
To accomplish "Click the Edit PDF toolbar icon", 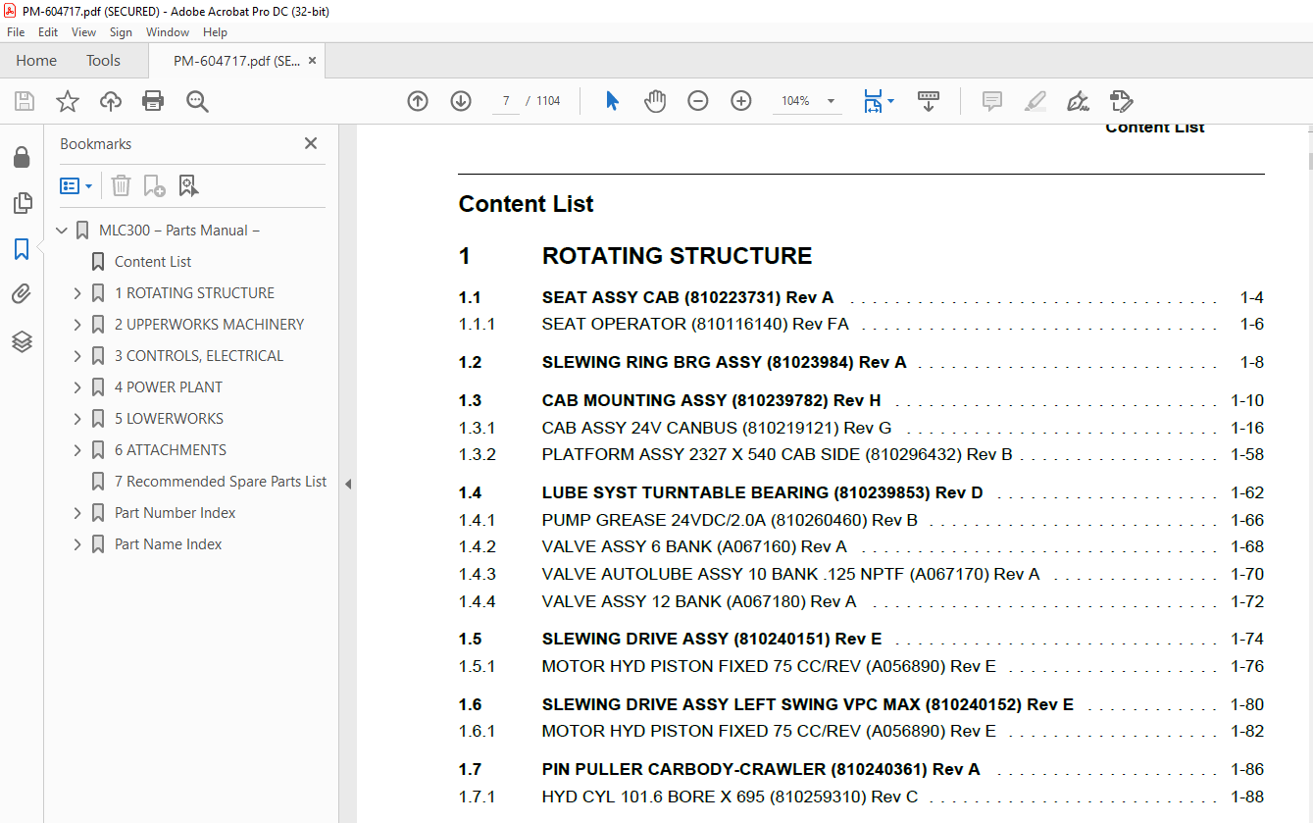I will point(1122,101).
